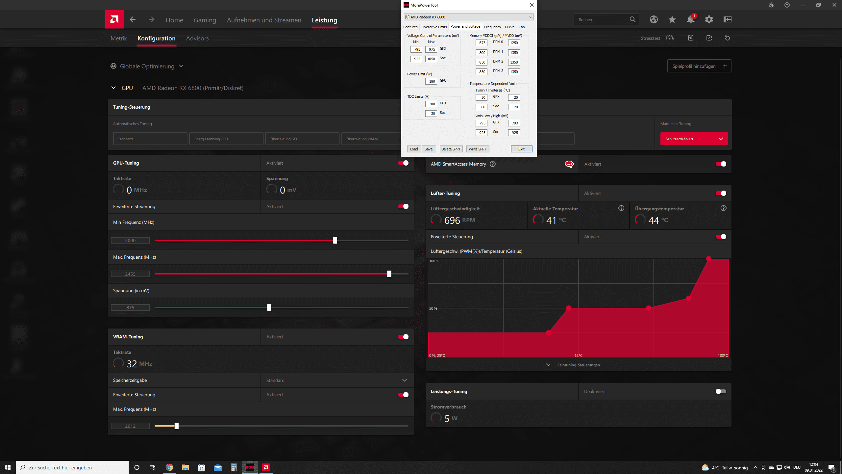842x474 pixels.
Task: Click the reset undo arrow icon
Action: tap(728, 38)
